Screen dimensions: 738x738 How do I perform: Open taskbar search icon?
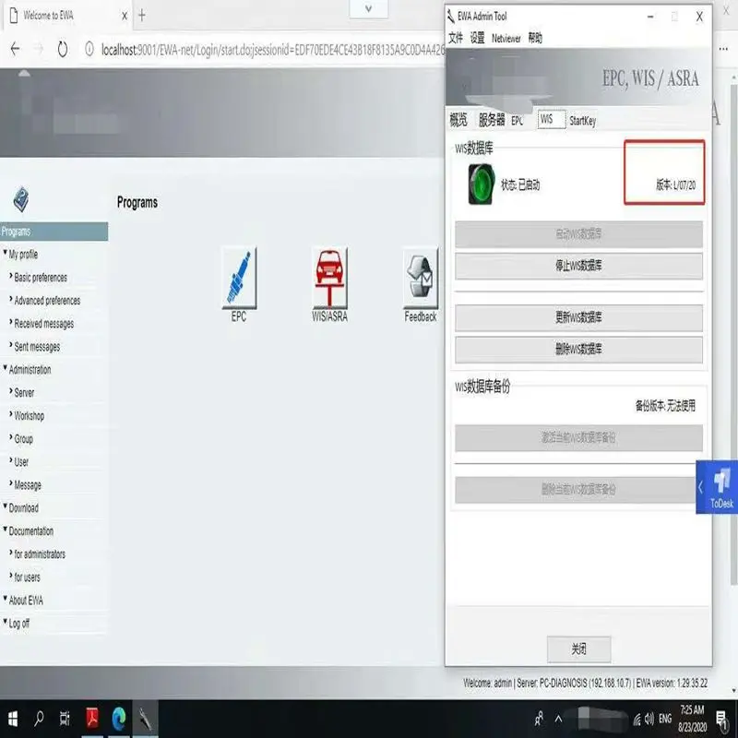[39, 719]
